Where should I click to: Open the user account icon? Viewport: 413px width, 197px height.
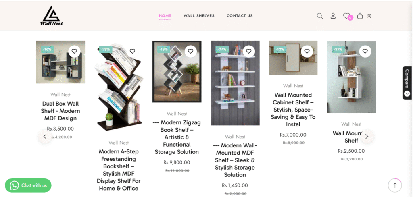[333, 16]
